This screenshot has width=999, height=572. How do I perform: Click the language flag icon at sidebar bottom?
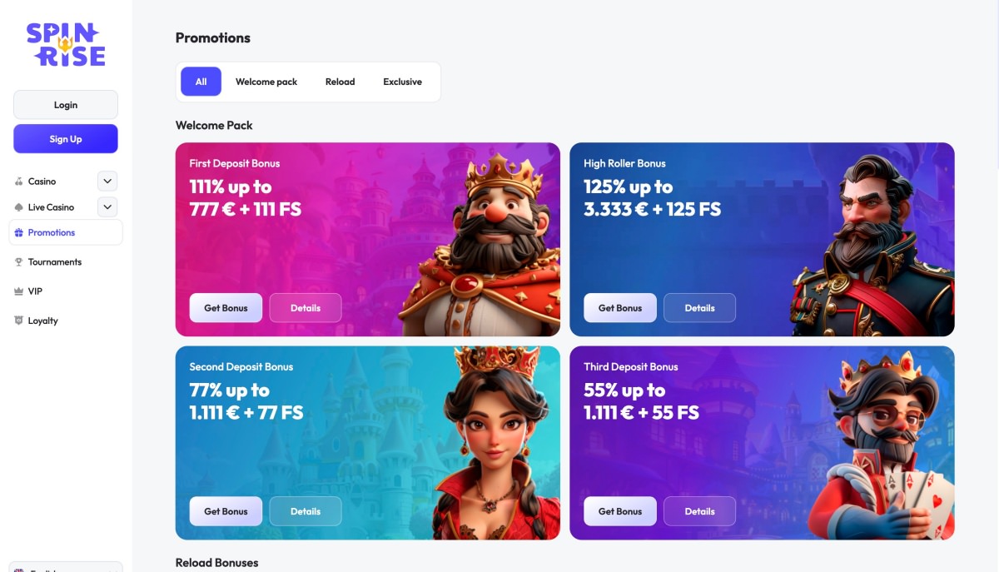[x=20, y=570]
